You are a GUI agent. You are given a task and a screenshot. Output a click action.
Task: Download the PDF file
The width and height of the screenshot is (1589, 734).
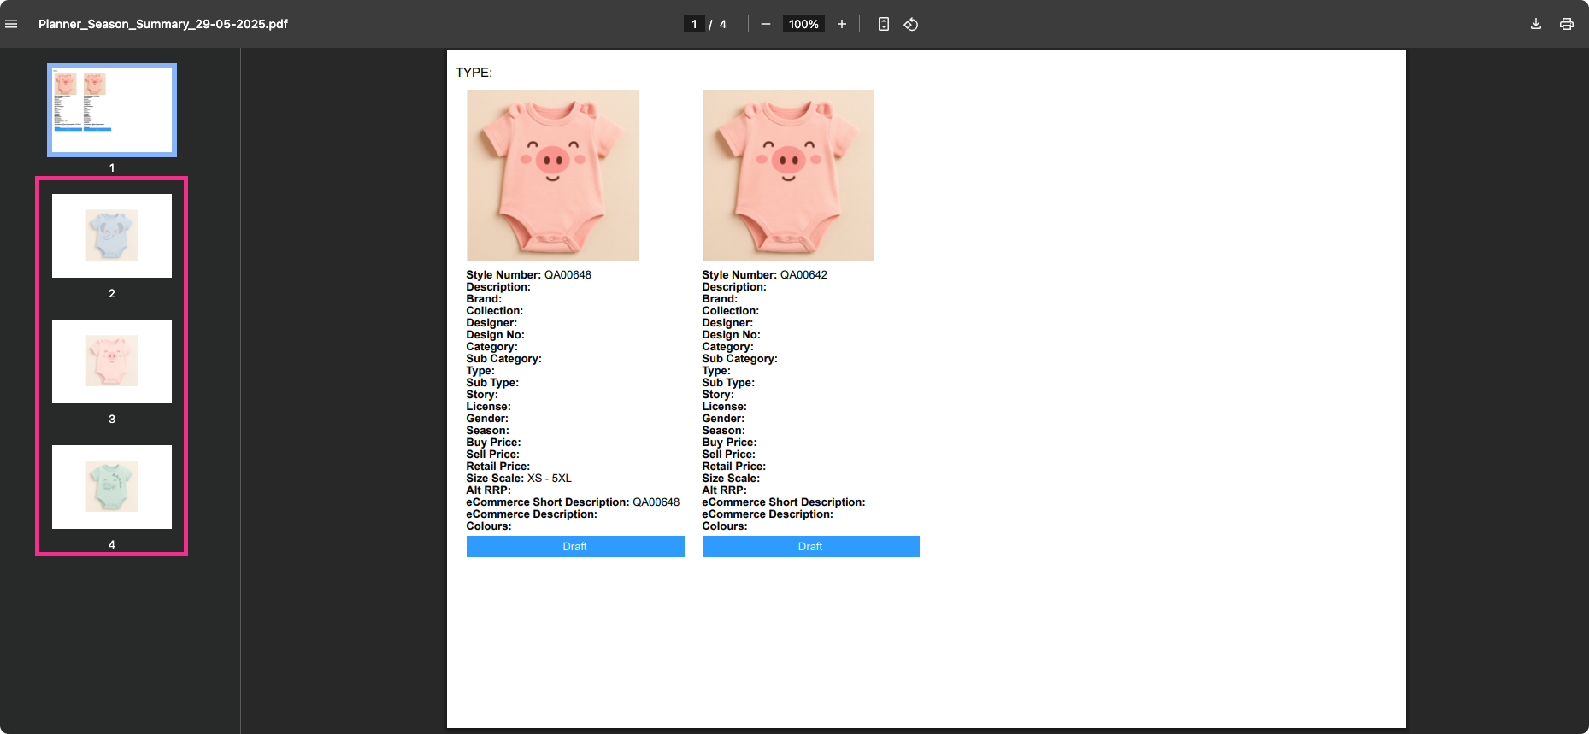pos(1536,24)
